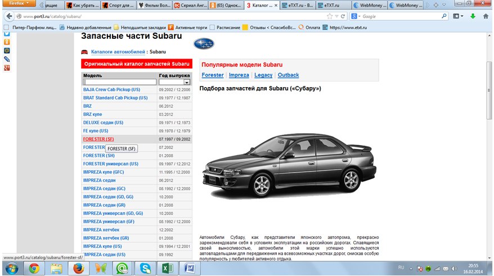
Task: Reload the page with the refresh icon
Action: coord(343,16)
